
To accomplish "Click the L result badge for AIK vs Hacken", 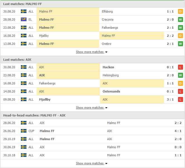I will coord(180,67).
